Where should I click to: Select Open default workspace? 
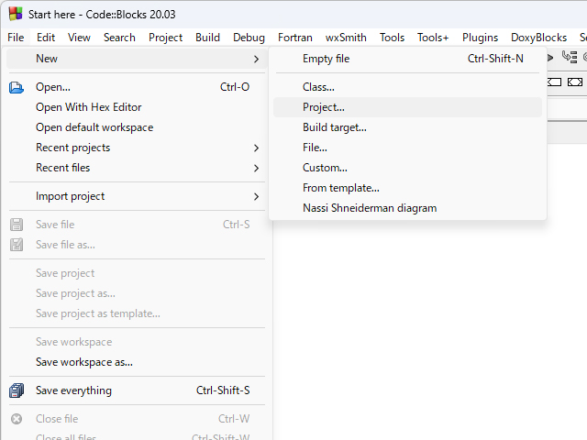click(137, 127)
